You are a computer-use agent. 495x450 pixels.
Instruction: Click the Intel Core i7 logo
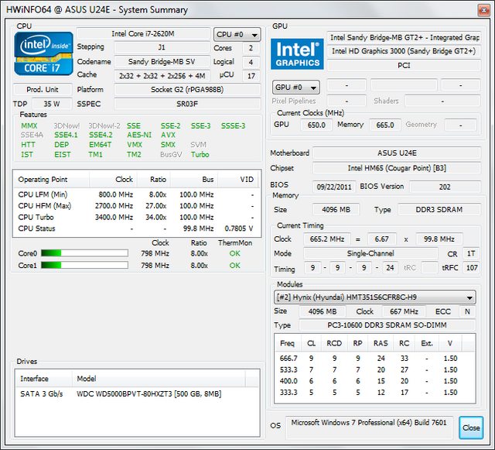tap(43, 53)
